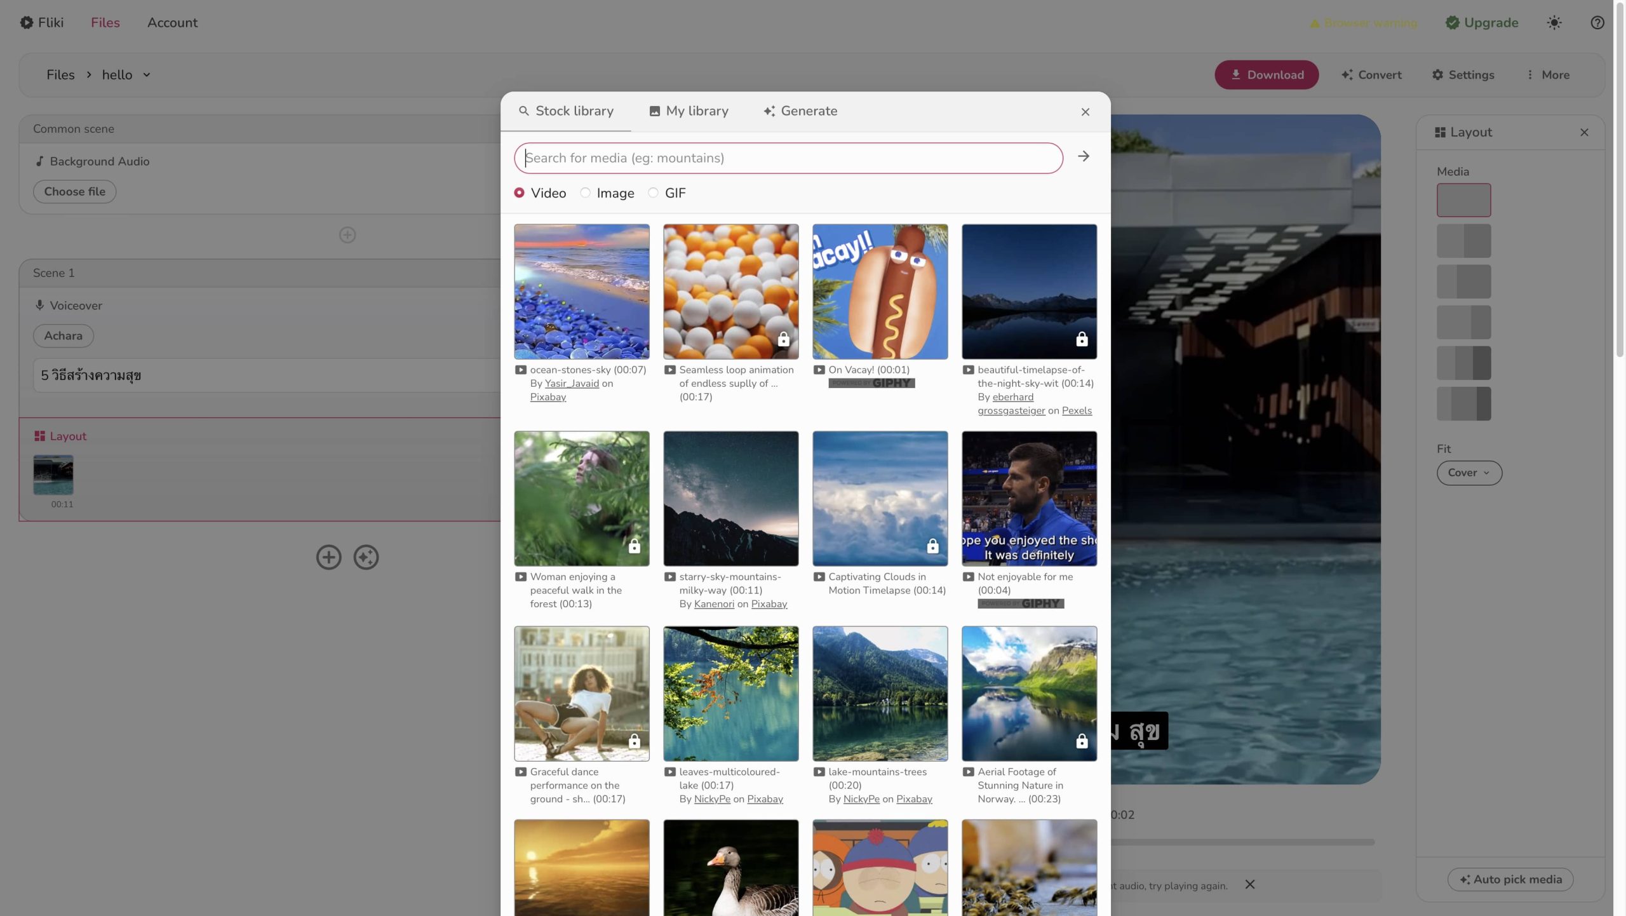1626x916 pixels.
Task: Toggle the light/dark theme sun icon
Action: click(x=1554, y=23)
